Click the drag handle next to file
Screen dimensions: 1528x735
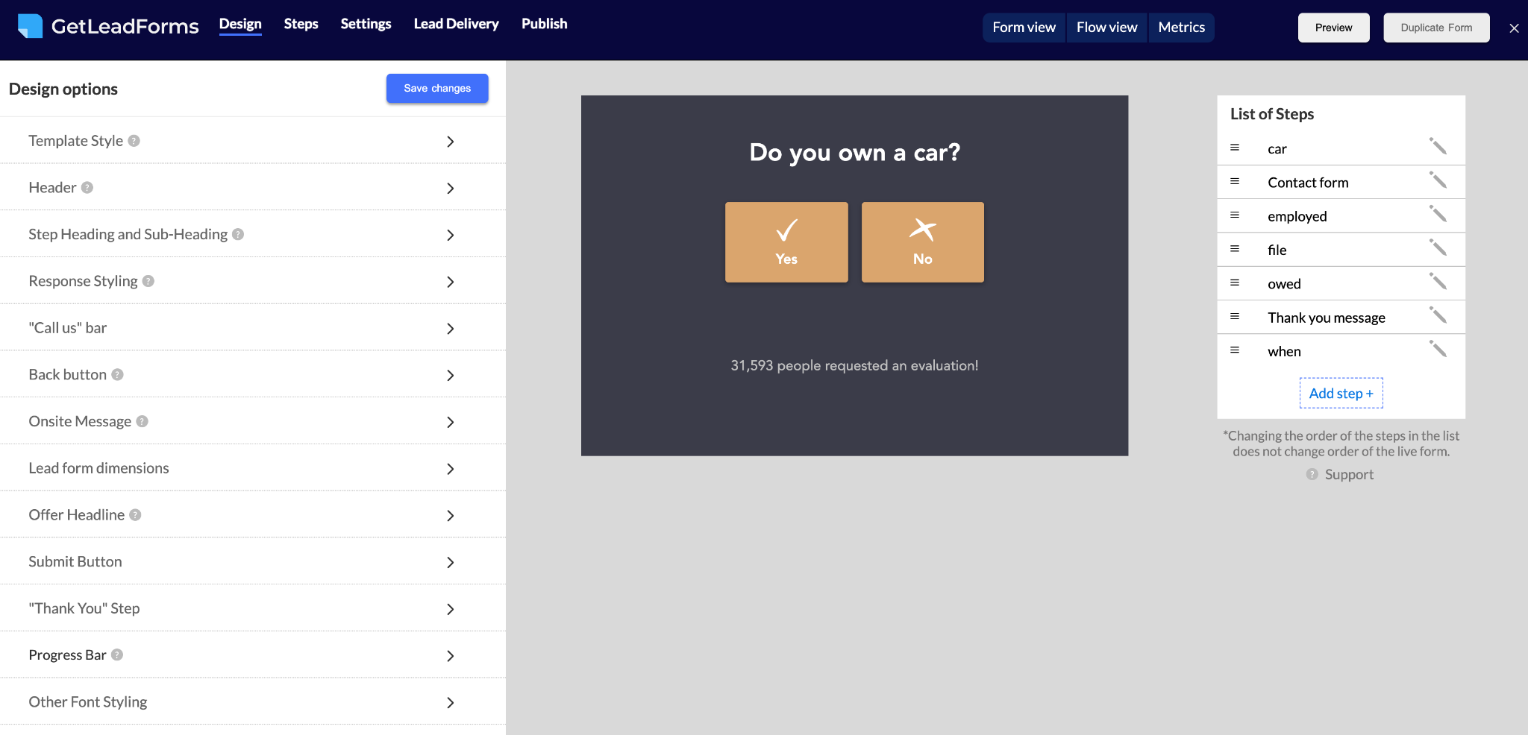(x=1235, y=249)
